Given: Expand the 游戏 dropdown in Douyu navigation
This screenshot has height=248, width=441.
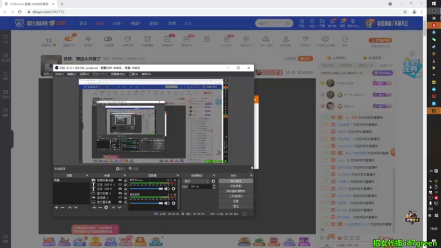Looking at the screenshot, I should point(154,23).
